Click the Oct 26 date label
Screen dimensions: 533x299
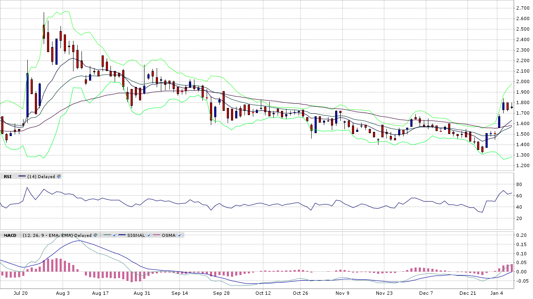click(301, 293)
